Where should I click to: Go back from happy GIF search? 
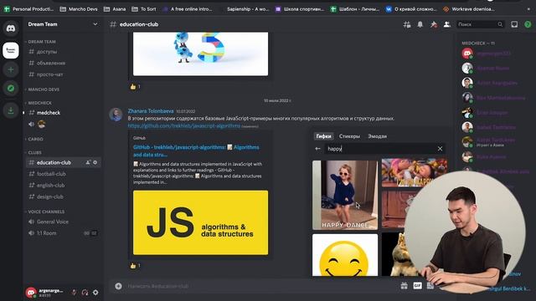317,149
